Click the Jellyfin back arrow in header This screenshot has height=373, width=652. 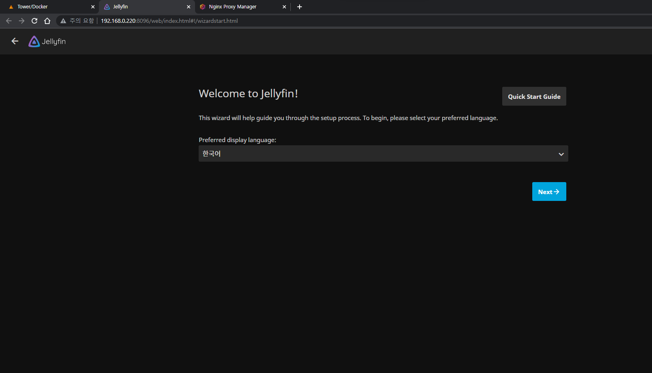[15, 41]
